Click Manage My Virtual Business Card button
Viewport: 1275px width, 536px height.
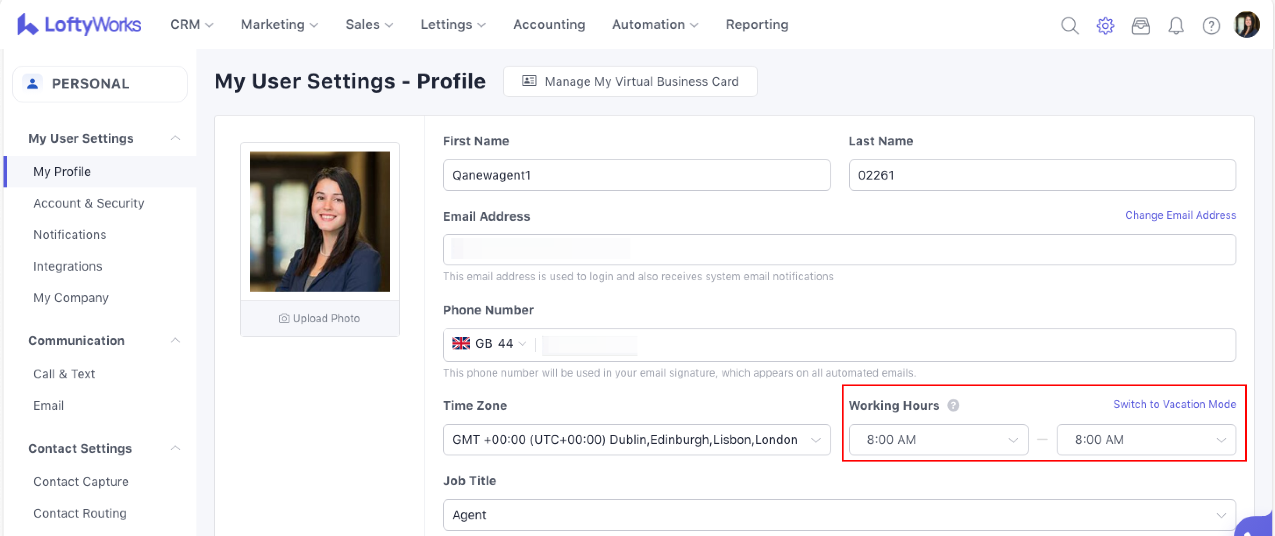(x=630, y=81)
